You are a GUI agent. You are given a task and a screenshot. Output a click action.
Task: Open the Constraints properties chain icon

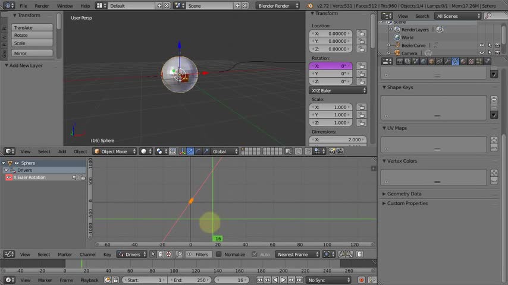(x=440, y=62)
